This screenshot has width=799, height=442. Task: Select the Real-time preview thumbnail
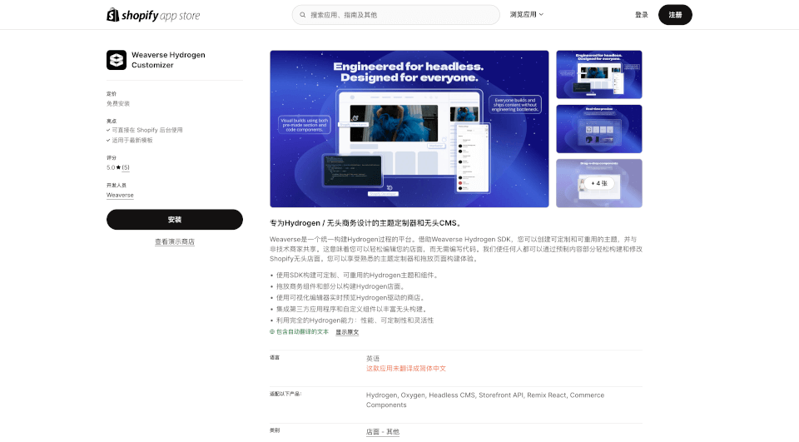coord(598,129)
